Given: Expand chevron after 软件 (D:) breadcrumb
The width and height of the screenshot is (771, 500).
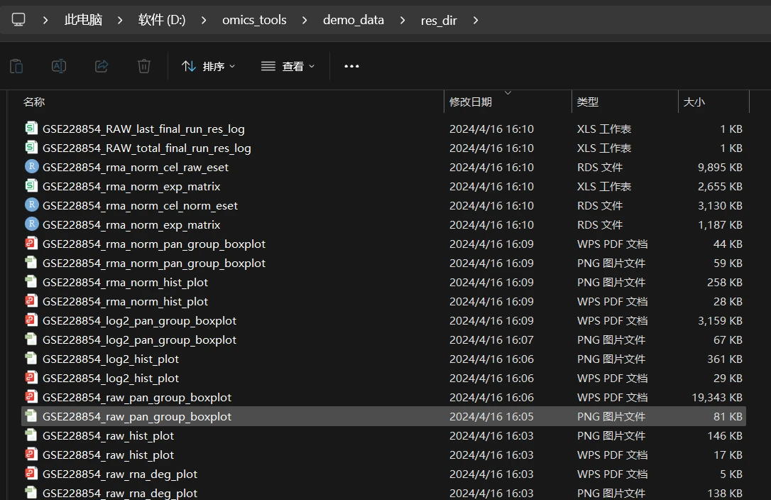Looking at the screenshot, I should click(204, 20).
